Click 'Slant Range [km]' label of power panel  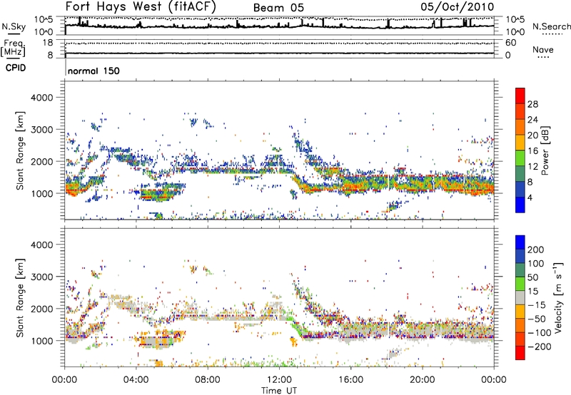(20, 150)
